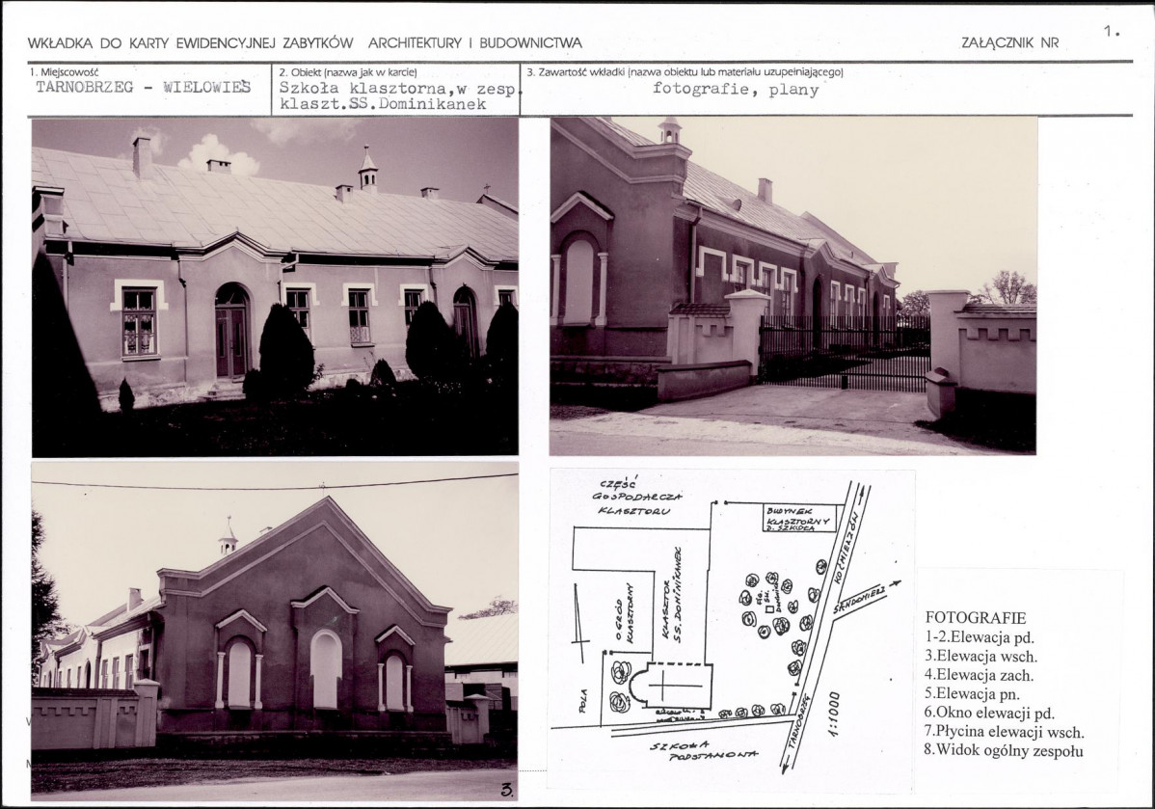Click the 3.Elewacja wsch. legend line
The image size is (1155, 809).
[x=981, y=656]
